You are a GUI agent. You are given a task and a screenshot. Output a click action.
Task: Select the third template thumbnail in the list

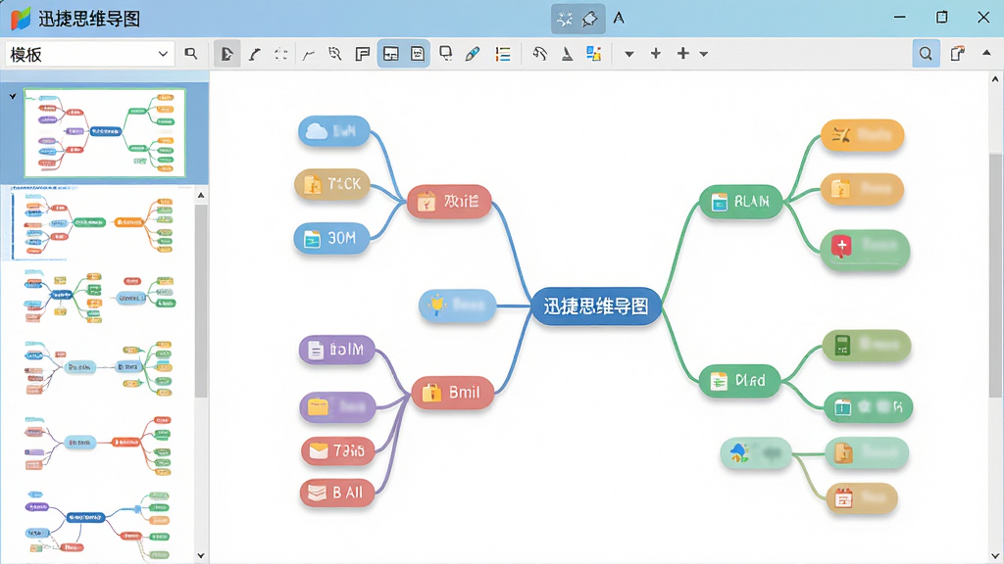click(100, 296)
